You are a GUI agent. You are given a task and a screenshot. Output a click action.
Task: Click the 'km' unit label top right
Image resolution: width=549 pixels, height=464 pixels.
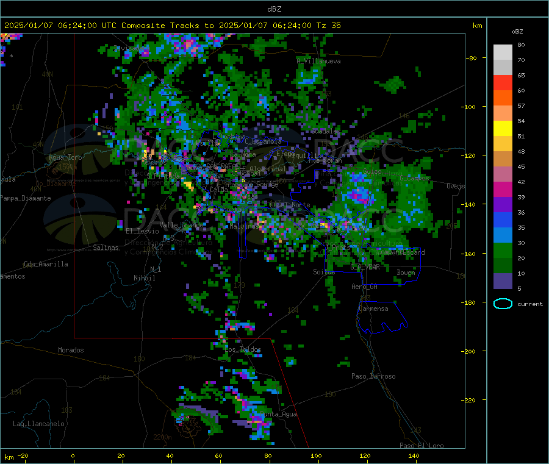click(x=477, y=25)
